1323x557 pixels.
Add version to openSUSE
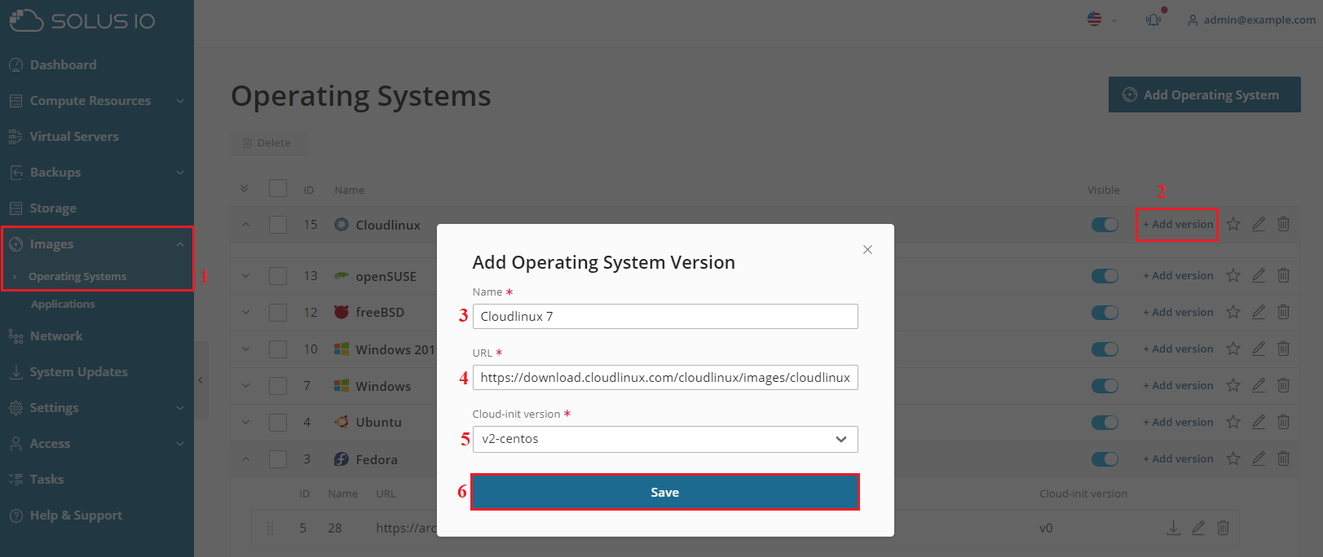click(1178, 276)
